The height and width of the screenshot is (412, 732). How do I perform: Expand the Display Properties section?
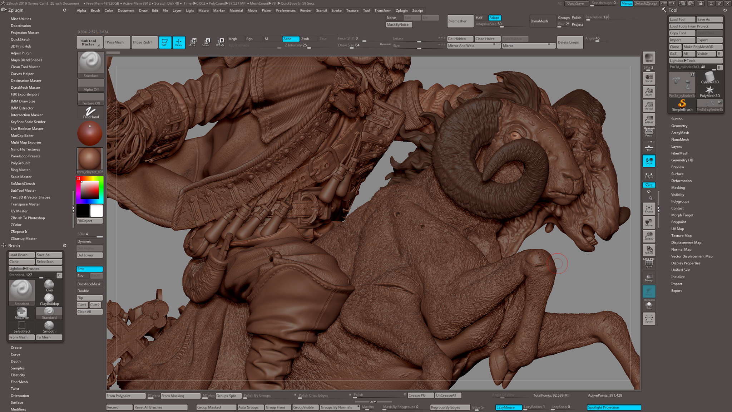pyautogui.click(x=686, y=263)
